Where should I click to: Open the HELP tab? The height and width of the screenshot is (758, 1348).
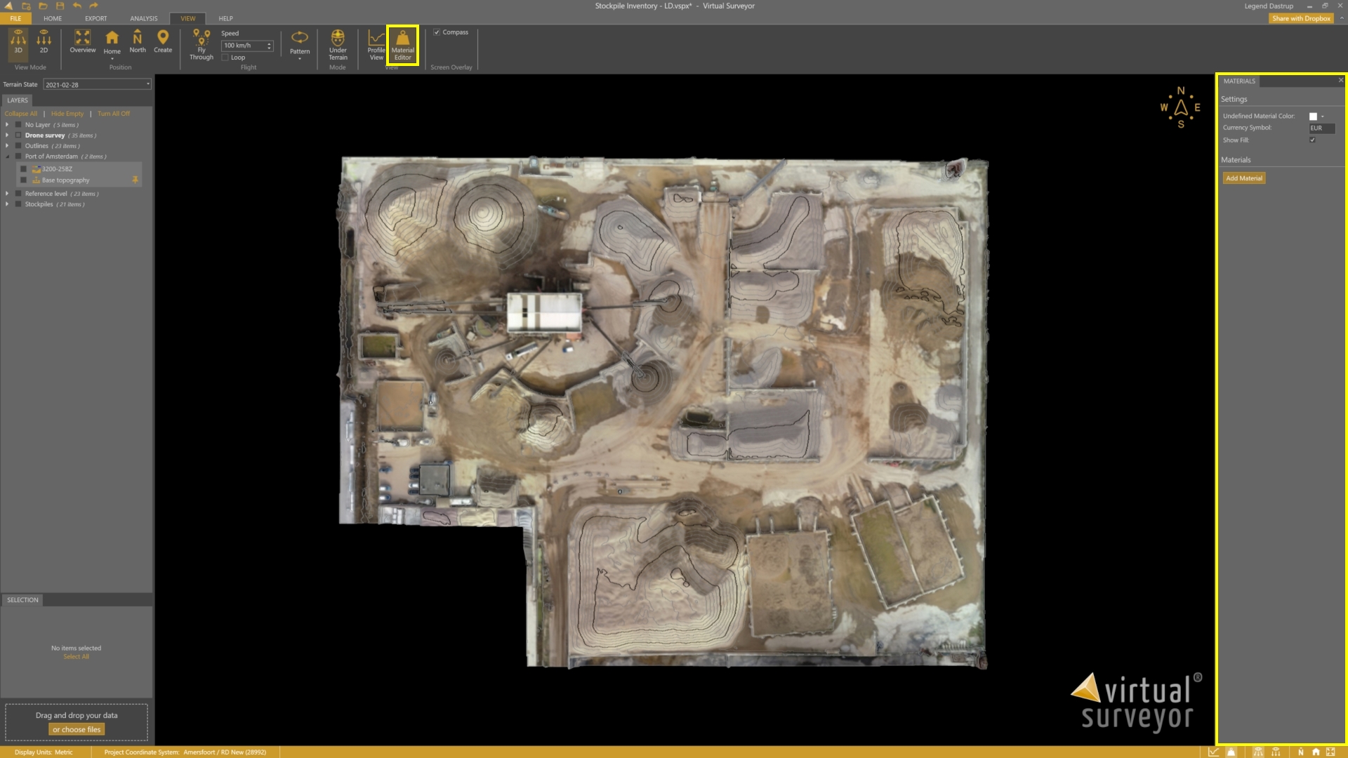pyautogui.click(x=226, y=18)
